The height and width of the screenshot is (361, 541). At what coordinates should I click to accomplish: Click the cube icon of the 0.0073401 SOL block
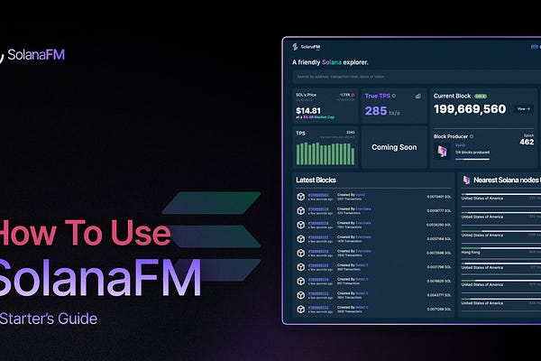click(301, 197)
